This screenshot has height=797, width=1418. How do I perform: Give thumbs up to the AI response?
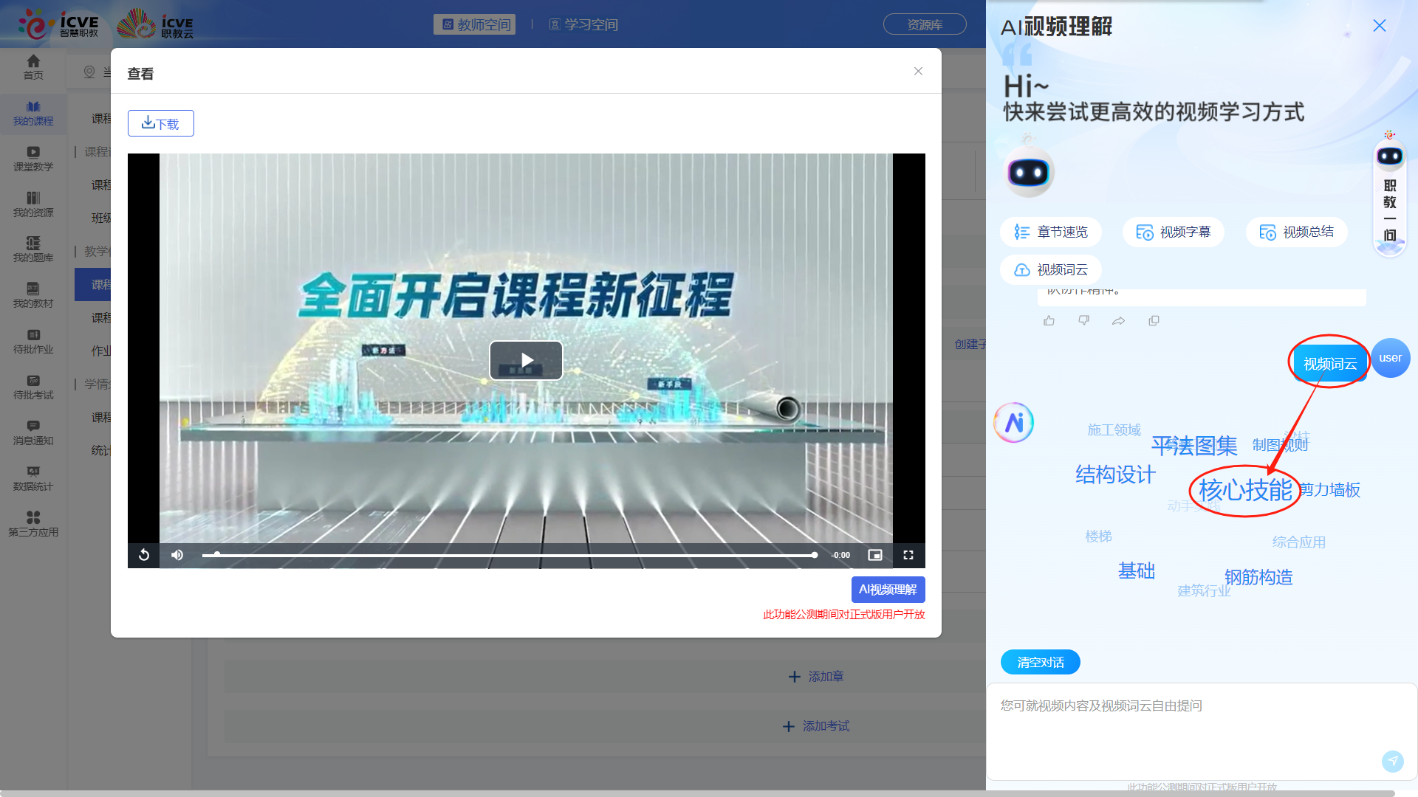coord(1049,320)
